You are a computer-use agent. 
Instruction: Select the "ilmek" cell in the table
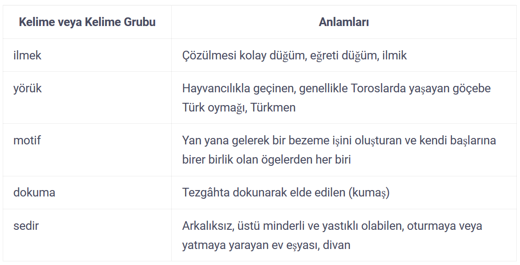(27, 55)
